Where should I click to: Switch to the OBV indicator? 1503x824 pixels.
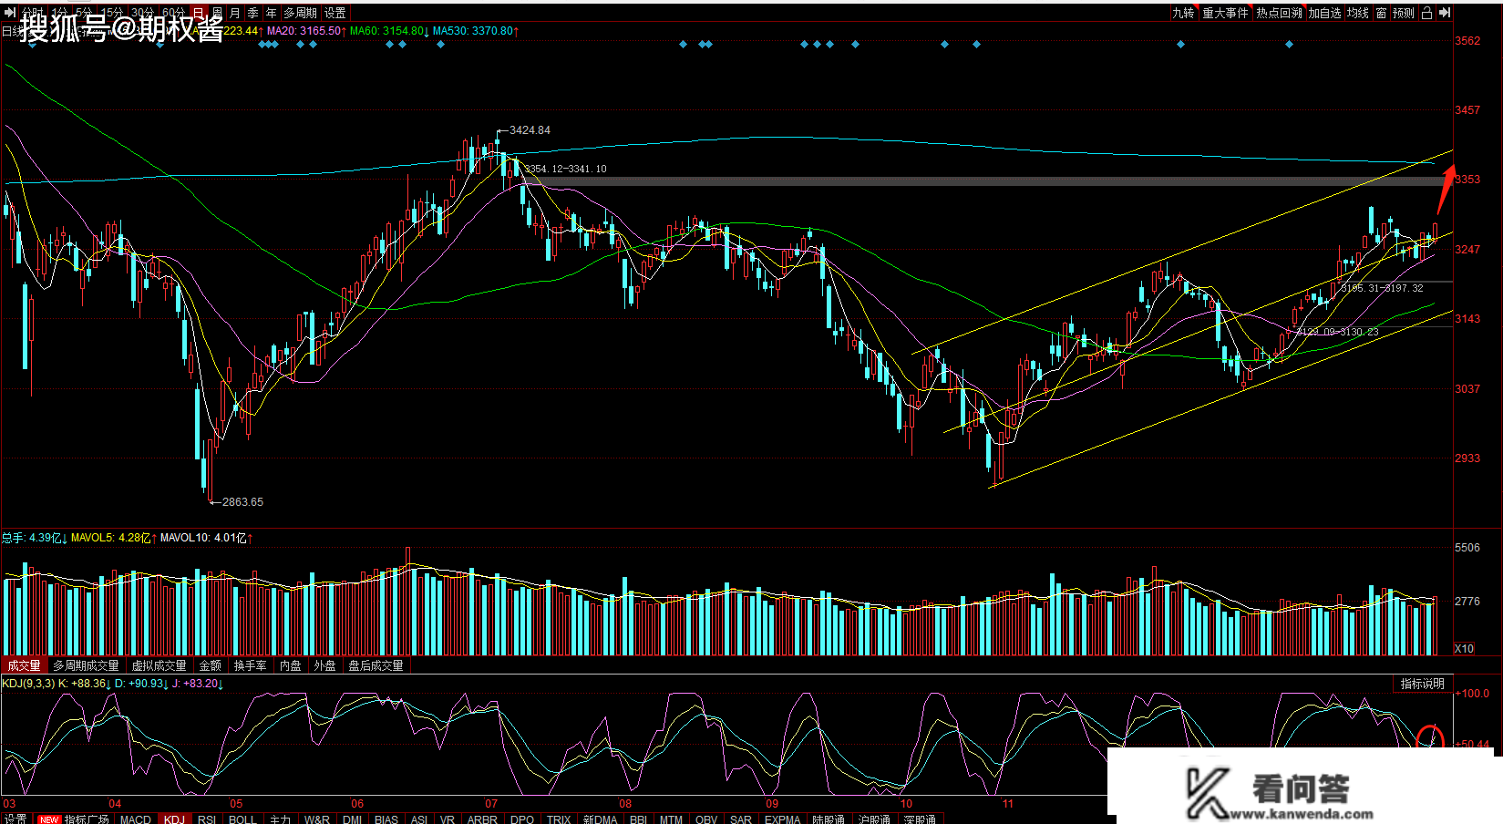[706, 819]
